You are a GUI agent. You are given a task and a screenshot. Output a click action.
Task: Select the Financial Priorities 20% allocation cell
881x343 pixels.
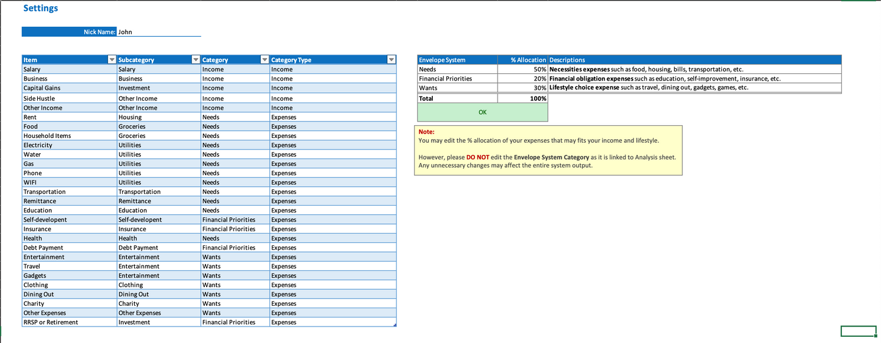click(523, 79)
